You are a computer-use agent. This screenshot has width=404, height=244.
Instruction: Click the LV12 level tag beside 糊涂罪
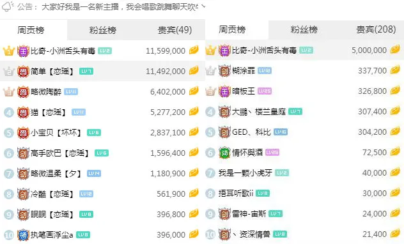click(265, 70)
